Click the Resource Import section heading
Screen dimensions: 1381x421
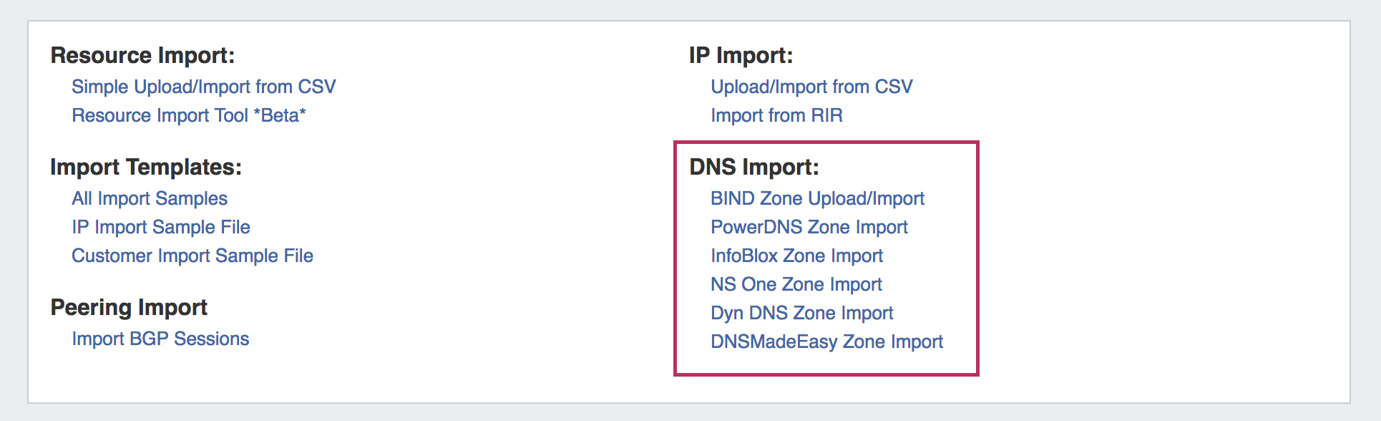[x=142, y=55]
